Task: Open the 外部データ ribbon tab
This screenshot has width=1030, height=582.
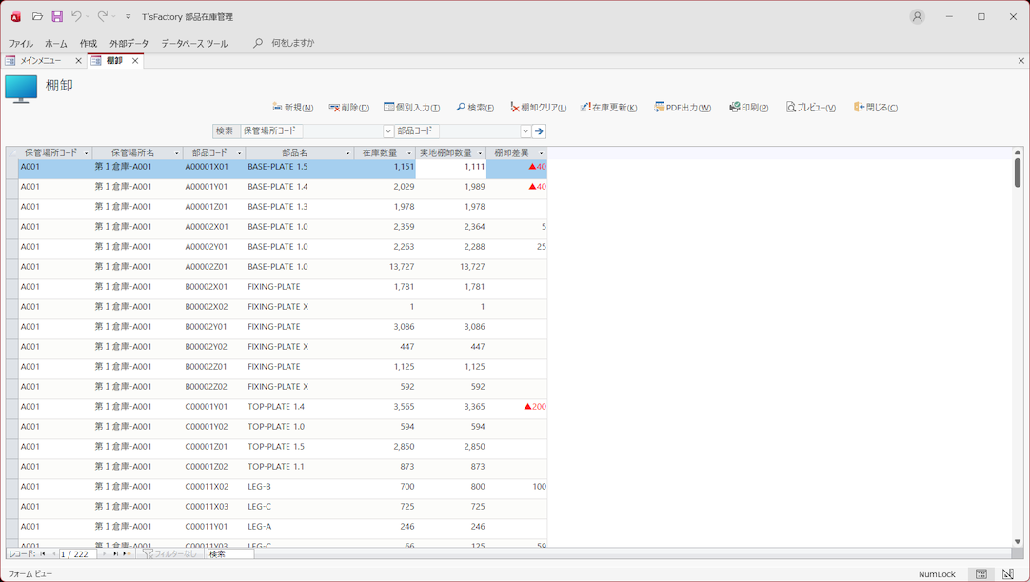Action: (x=129, y=43)
